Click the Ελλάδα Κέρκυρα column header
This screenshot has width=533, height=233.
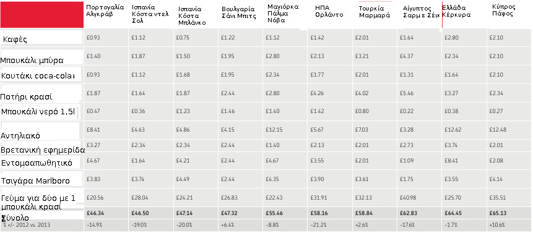[456, 11]
